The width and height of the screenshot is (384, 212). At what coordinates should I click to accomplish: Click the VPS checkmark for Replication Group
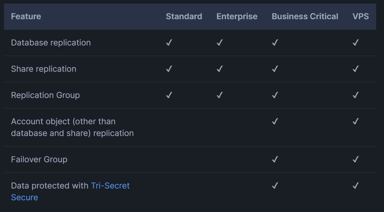coord(356,95)
